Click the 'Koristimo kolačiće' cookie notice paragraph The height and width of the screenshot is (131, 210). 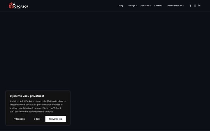pyautogui.click(x=38, y=106)
